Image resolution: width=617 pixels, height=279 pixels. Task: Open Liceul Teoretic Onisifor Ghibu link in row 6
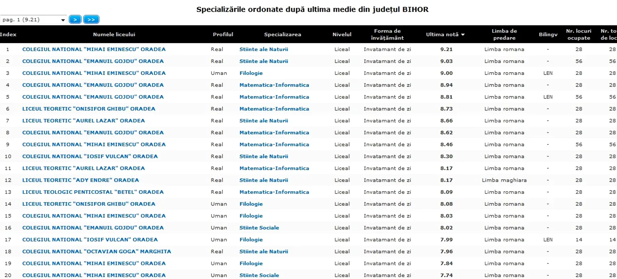[x=89, y=109]
